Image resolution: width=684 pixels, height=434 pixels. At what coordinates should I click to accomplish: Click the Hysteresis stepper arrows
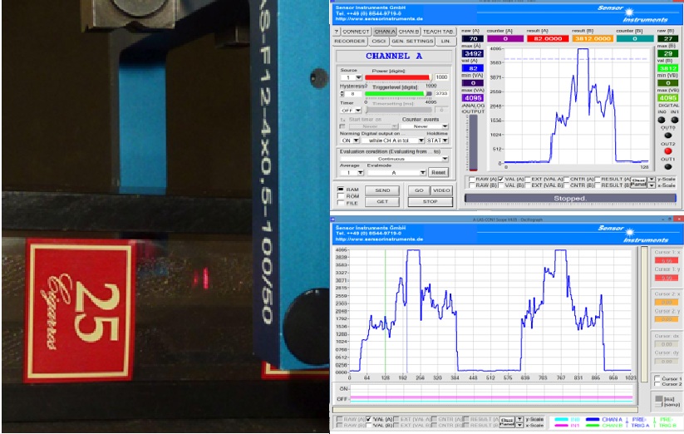[x=342, y=94]
